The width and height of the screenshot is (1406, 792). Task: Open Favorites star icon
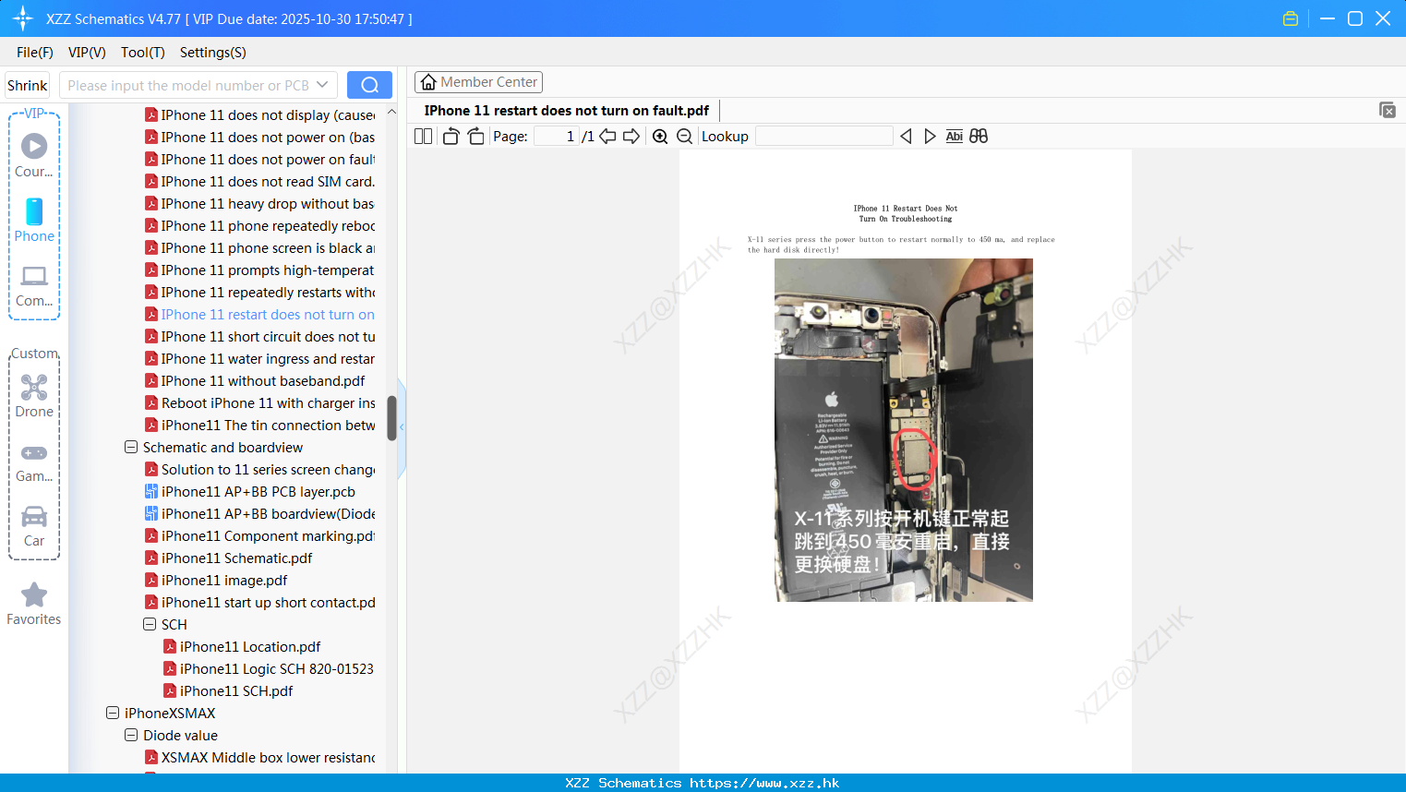pyautogui.click(x=34, y=594)
